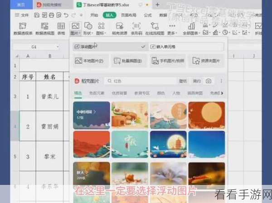Open the Icons (图标) gallery dropdown
272x203 pixels.
(101, 29)
